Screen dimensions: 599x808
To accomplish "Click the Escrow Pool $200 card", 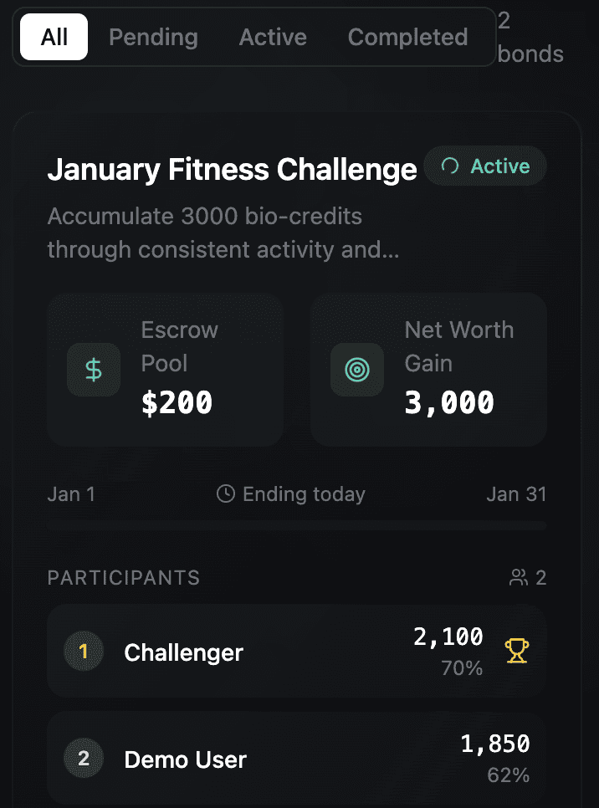I will pos(166,370).
